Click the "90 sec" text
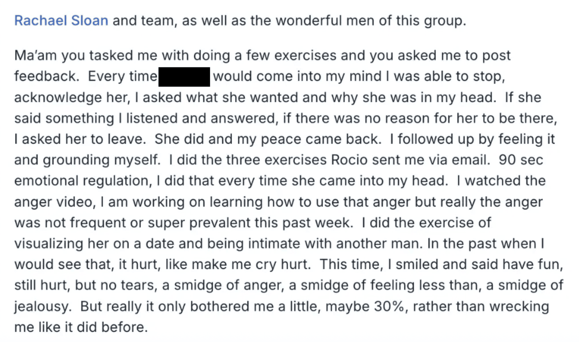Image resolution: width=579 pixels, height=342 pixels. coord(520,160)
